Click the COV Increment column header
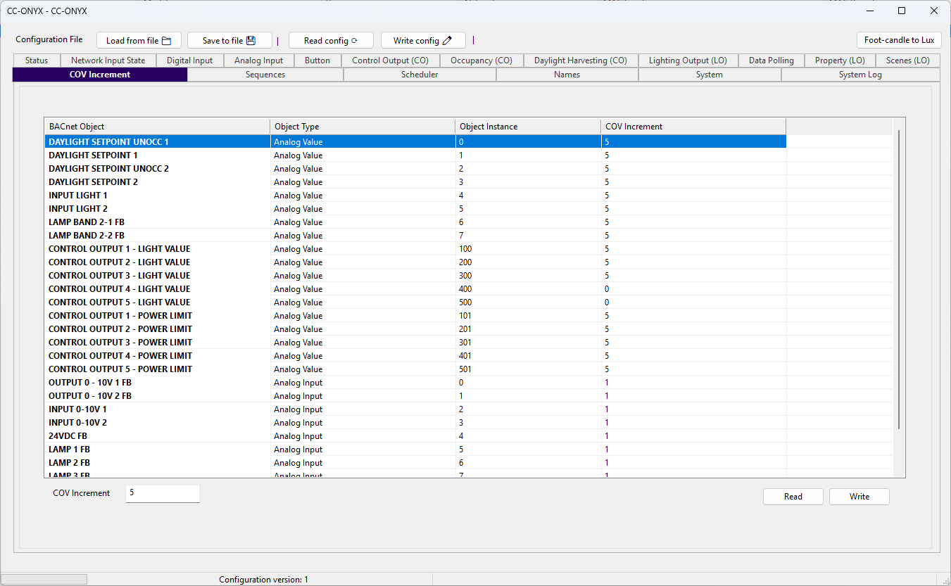951x586 pixels. pos(693,127)
